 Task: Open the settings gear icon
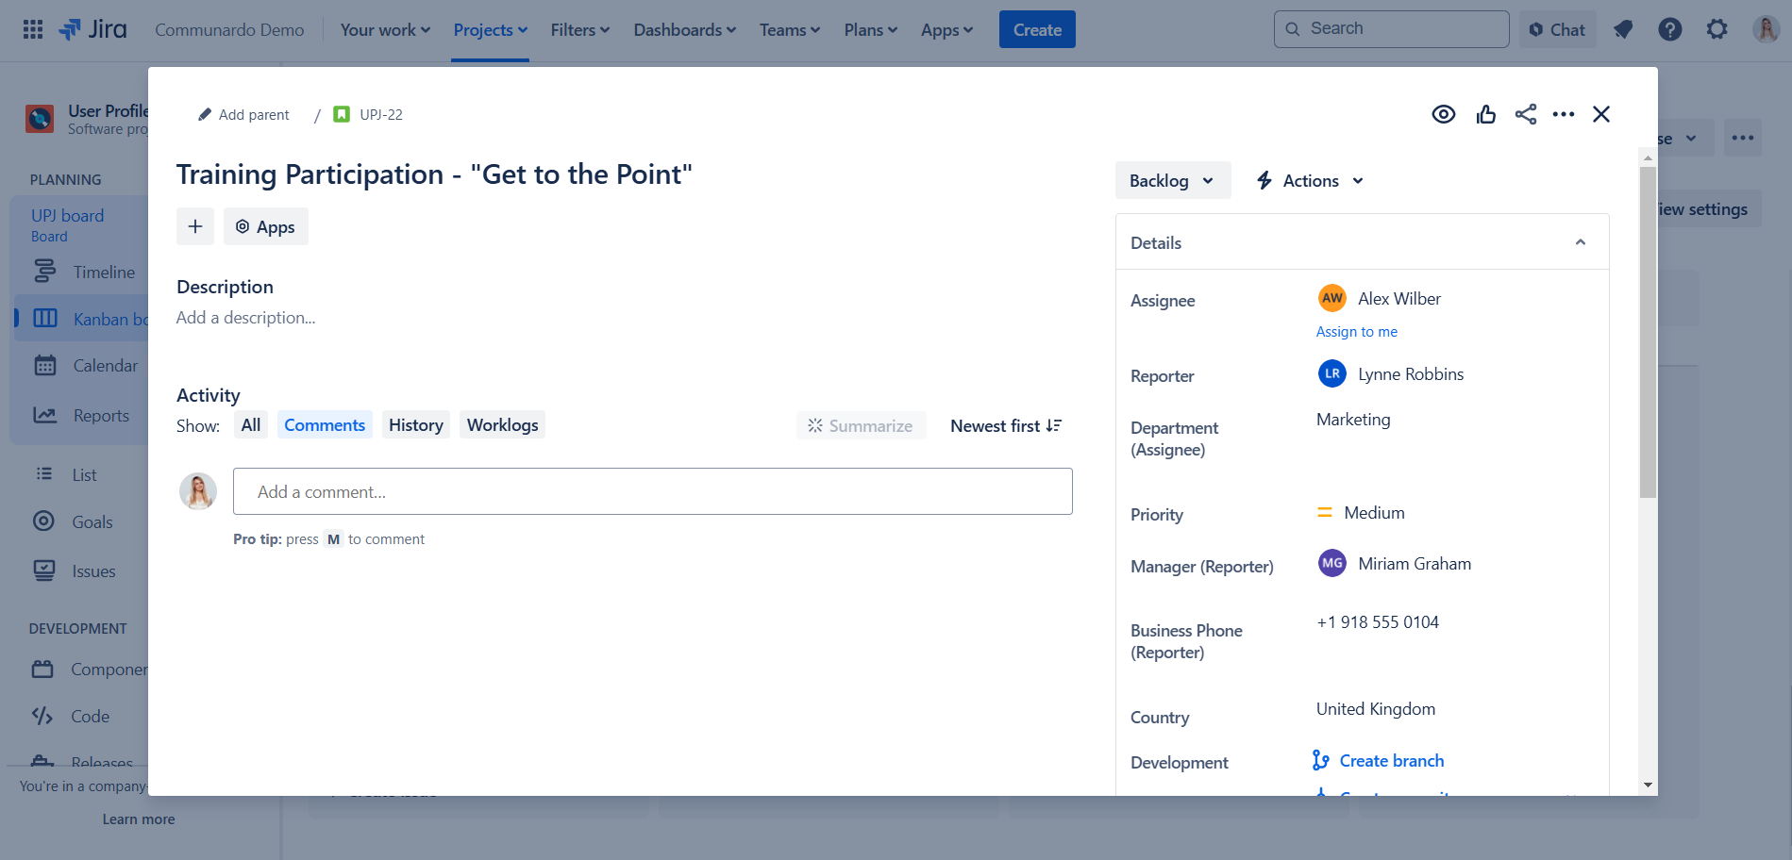coord(1717,29)
